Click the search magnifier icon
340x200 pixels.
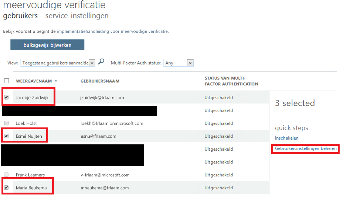[101, 62]
